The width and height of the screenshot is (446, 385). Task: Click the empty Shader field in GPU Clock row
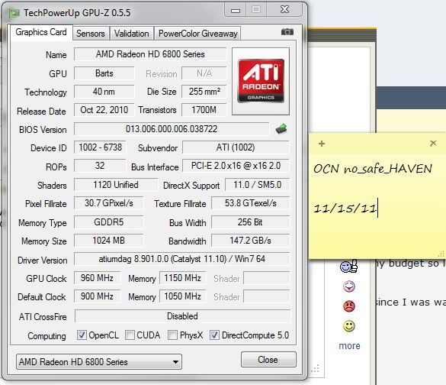coord(267,278)
